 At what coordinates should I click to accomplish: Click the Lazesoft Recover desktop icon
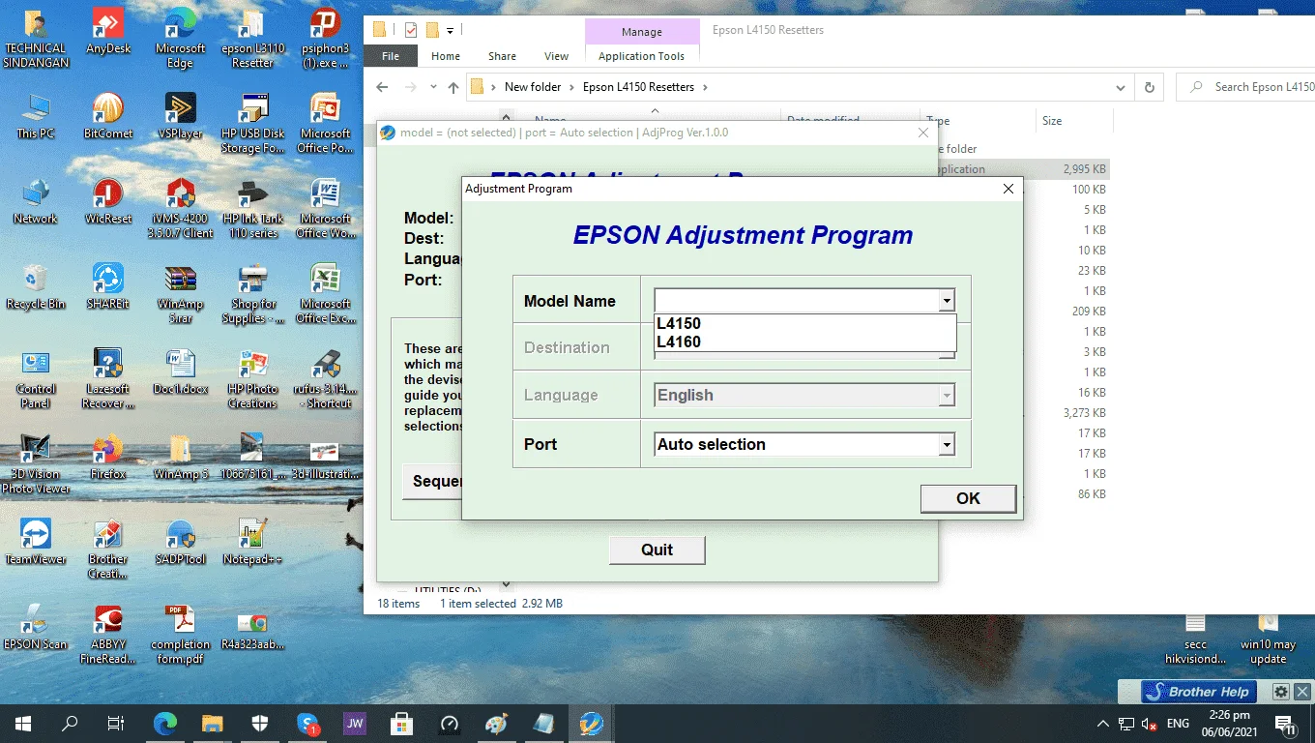tap(107, 379)
